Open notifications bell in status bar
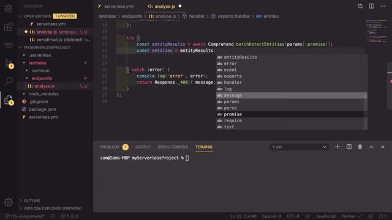 (382, 216)
